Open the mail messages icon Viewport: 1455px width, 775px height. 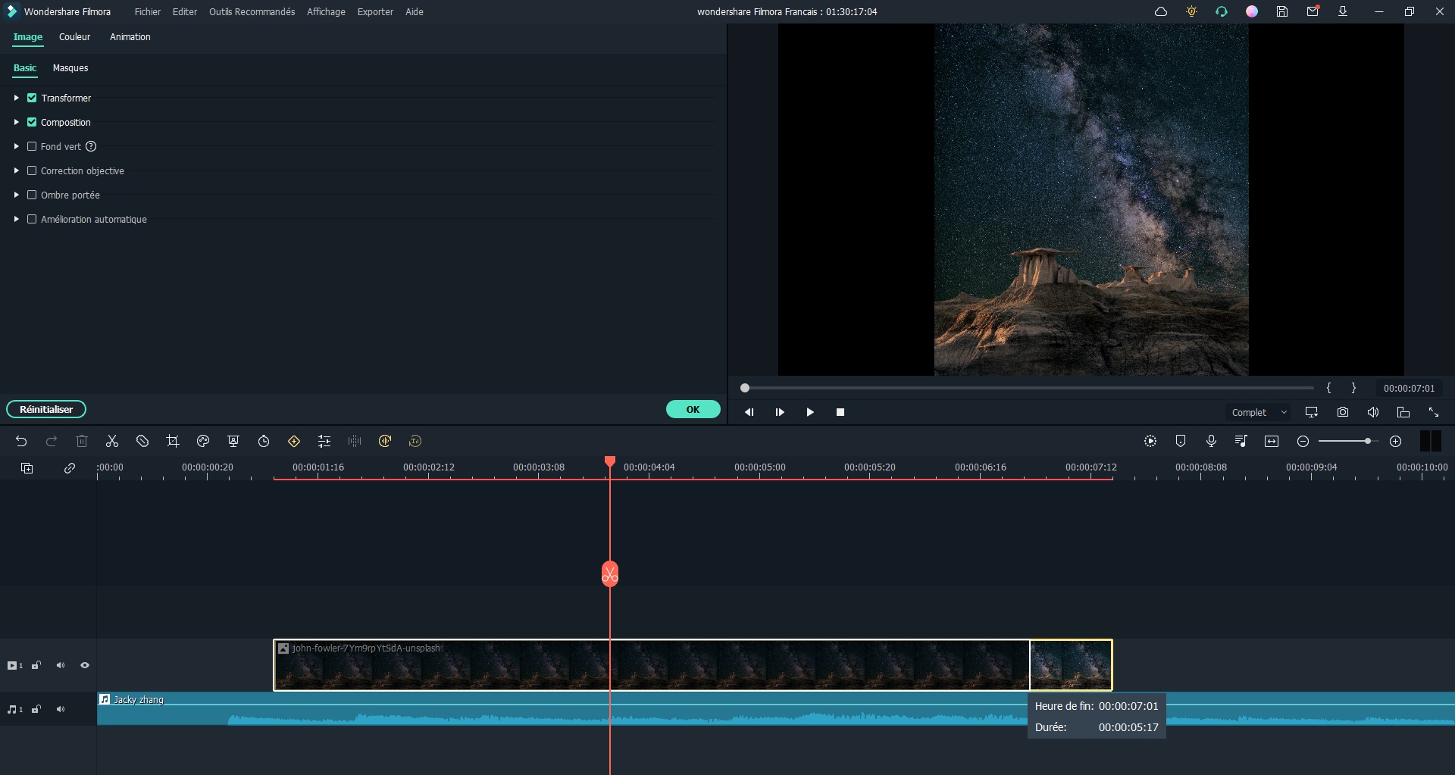pos(1313,11)
